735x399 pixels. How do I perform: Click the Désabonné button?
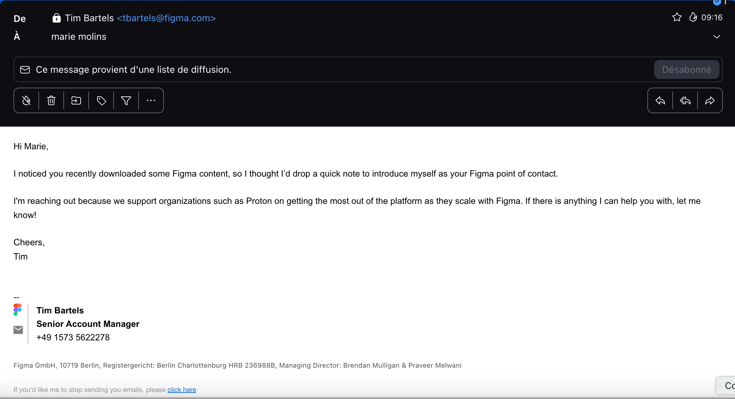686,69
